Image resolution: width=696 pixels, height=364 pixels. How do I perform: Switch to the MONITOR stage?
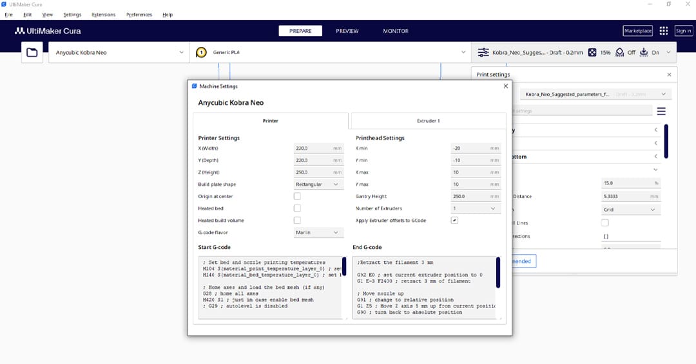[396, 31]
